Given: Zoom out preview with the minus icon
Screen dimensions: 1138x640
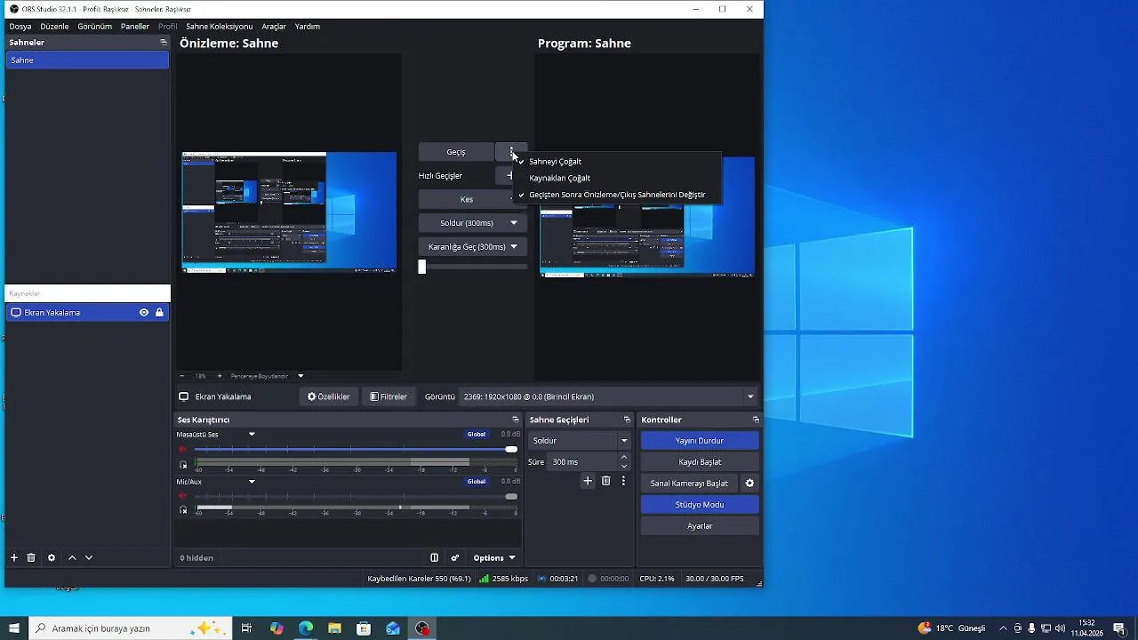Looking at the screenshot, I should click(x=182, y=376).
